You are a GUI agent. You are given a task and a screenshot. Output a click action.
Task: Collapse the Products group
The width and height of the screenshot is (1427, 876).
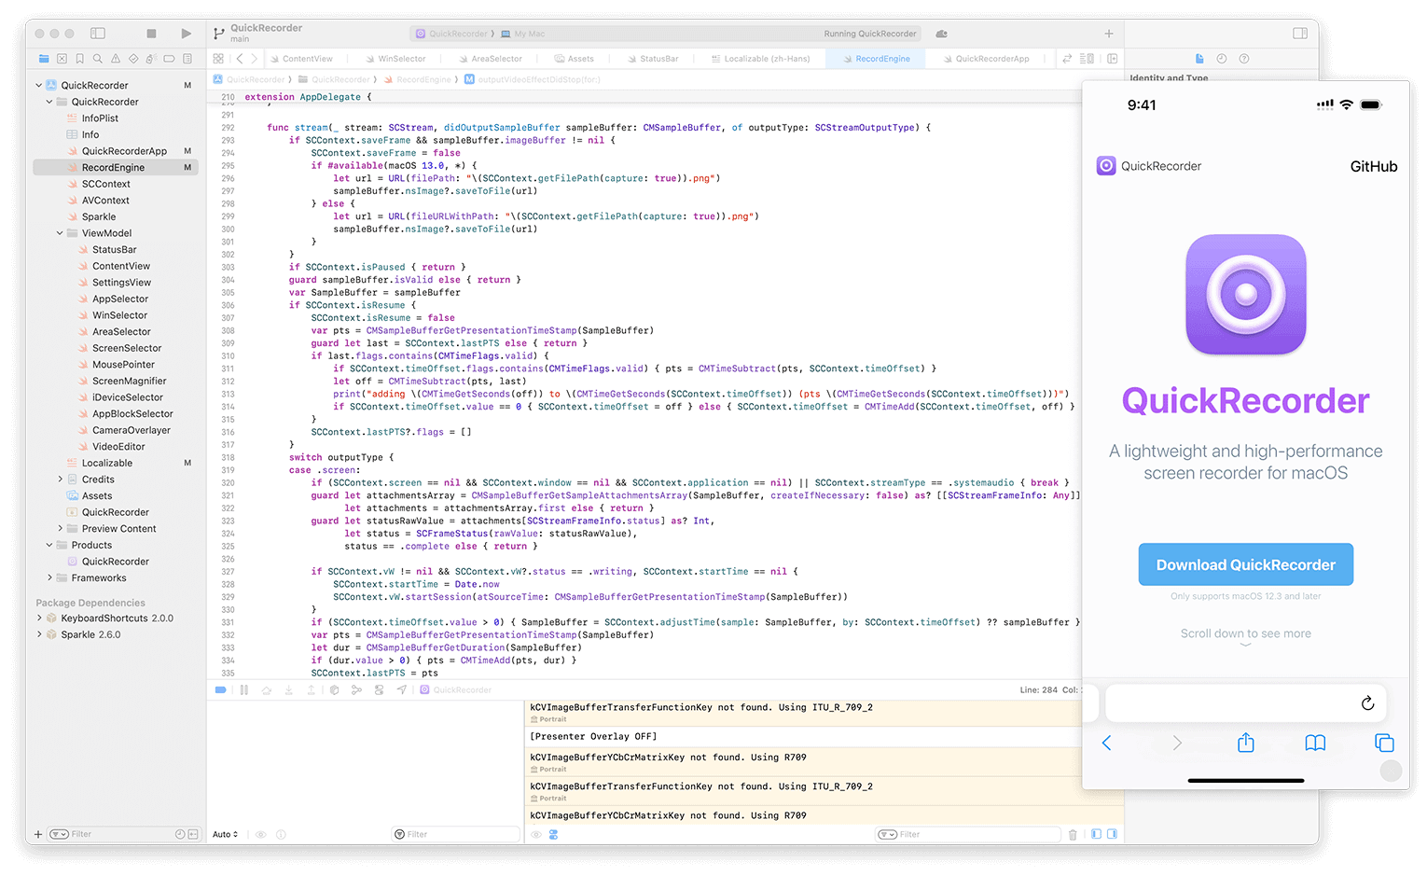(x=49, y=545)
